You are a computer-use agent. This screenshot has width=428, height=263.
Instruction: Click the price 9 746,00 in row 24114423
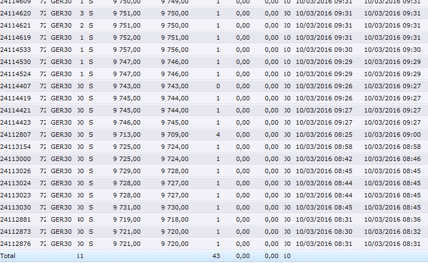coord(127,122)
